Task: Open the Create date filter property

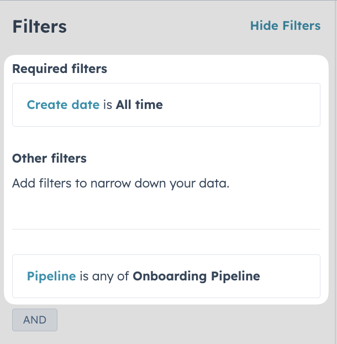Action: (63, 105)
